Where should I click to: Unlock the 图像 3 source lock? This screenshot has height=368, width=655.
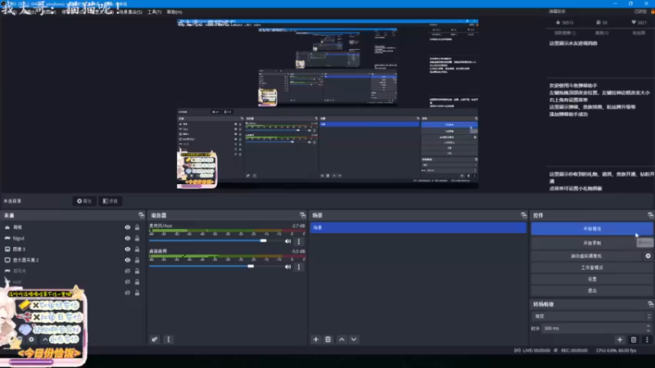(x=137, y=249)
